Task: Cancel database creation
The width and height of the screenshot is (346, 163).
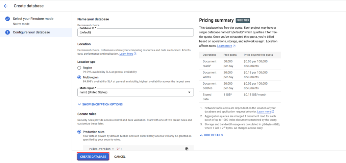Action: [120, 157]
